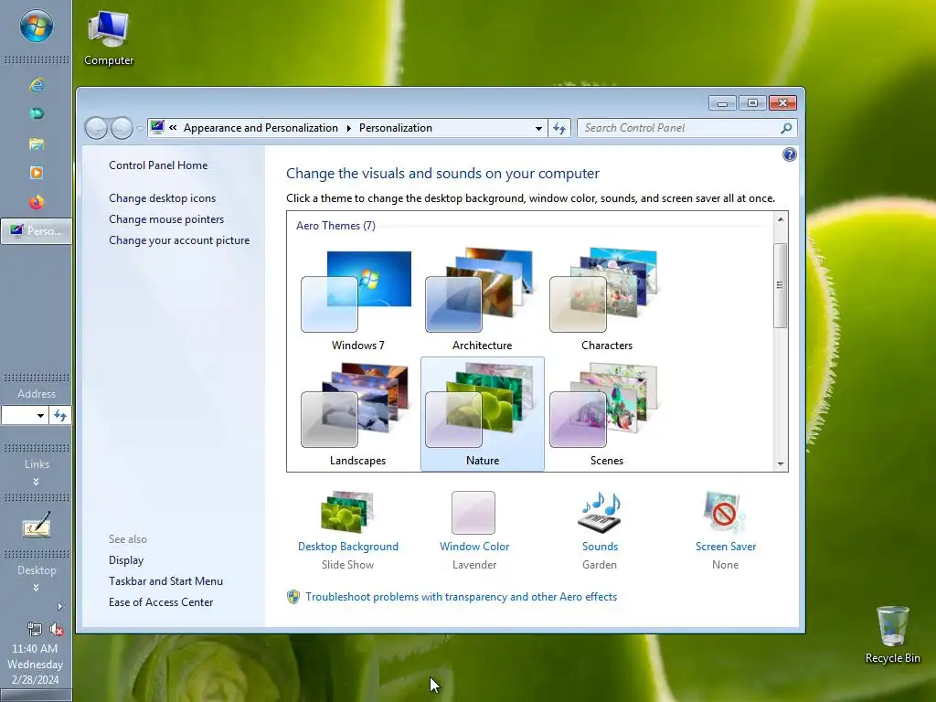This screenshot has width=936, height=702.
Task: Open the Display link
Action: click(x=126, y=560)
